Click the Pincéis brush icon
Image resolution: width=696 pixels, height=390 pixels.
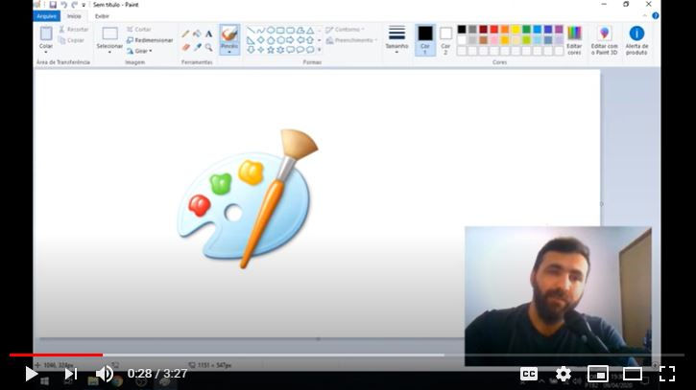click(229, 34)
